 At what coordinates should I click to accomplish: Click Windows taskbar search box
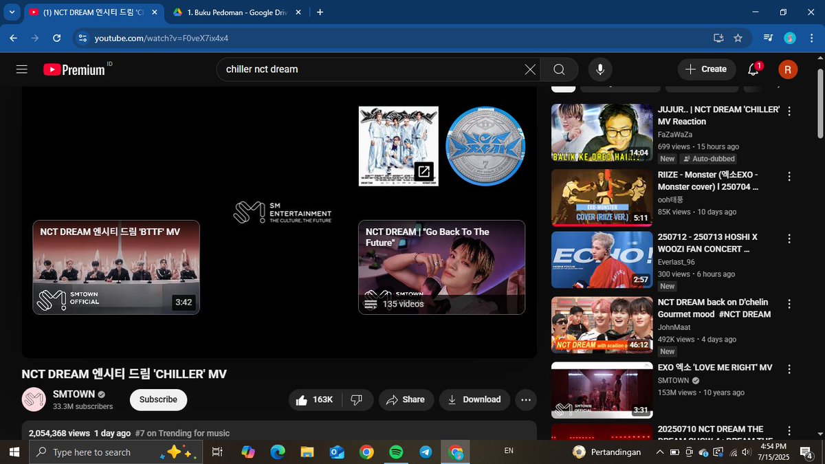(x=116, y=452)
